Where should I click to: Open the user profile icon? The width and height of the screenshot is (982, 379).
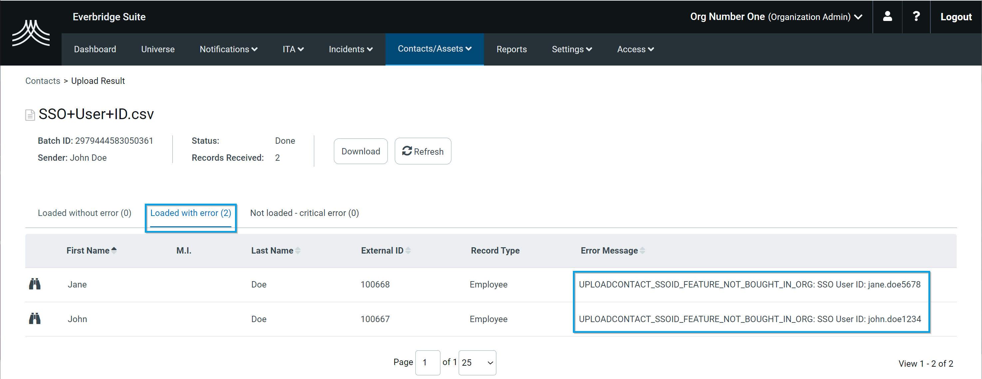[x=887, y=16]
